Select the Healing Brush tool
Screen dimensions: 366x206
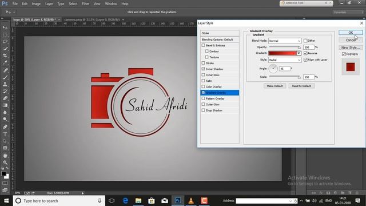click(5, 70)
